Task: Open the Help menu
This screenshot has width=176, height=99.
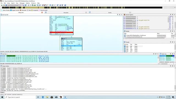Action: (38, 3)
